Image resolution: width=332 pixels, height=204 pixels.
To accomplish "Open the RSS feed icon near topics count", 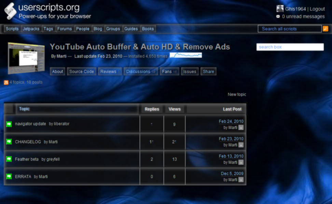I will point(6,83).
